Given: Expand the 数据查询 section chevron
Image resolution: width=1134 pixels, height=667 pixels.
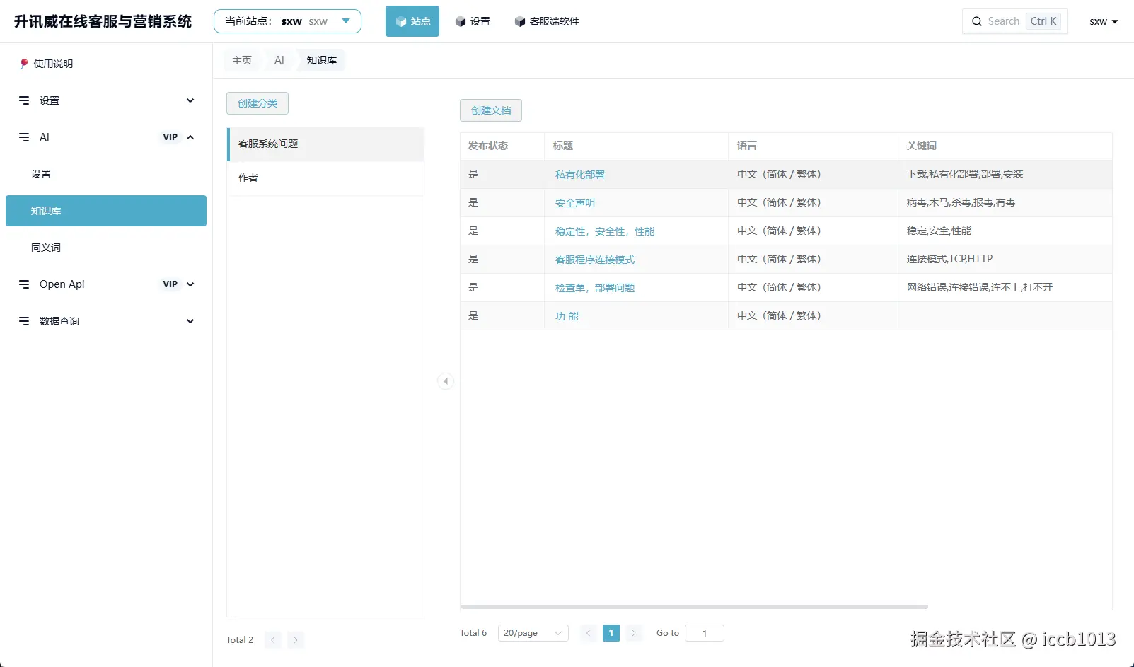Looking at the screenshot, I should coord(190,321).
